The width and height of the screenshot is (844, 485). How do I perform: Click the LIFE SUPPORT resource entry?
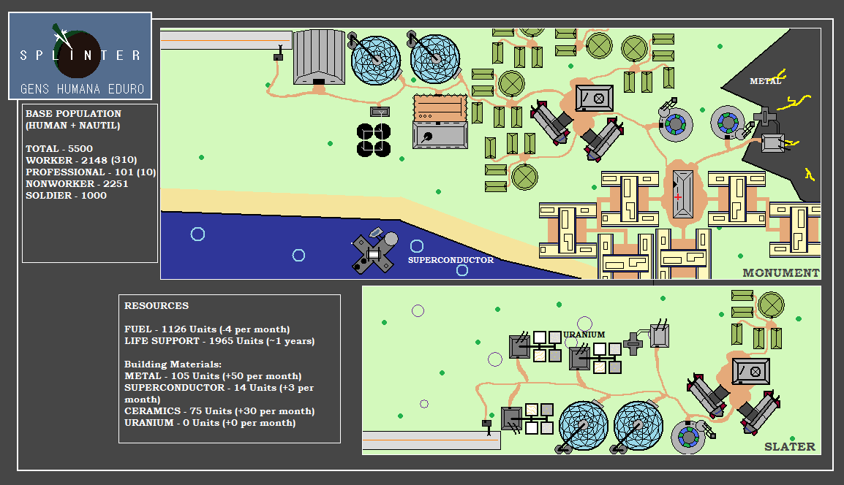tap(219, 341)
